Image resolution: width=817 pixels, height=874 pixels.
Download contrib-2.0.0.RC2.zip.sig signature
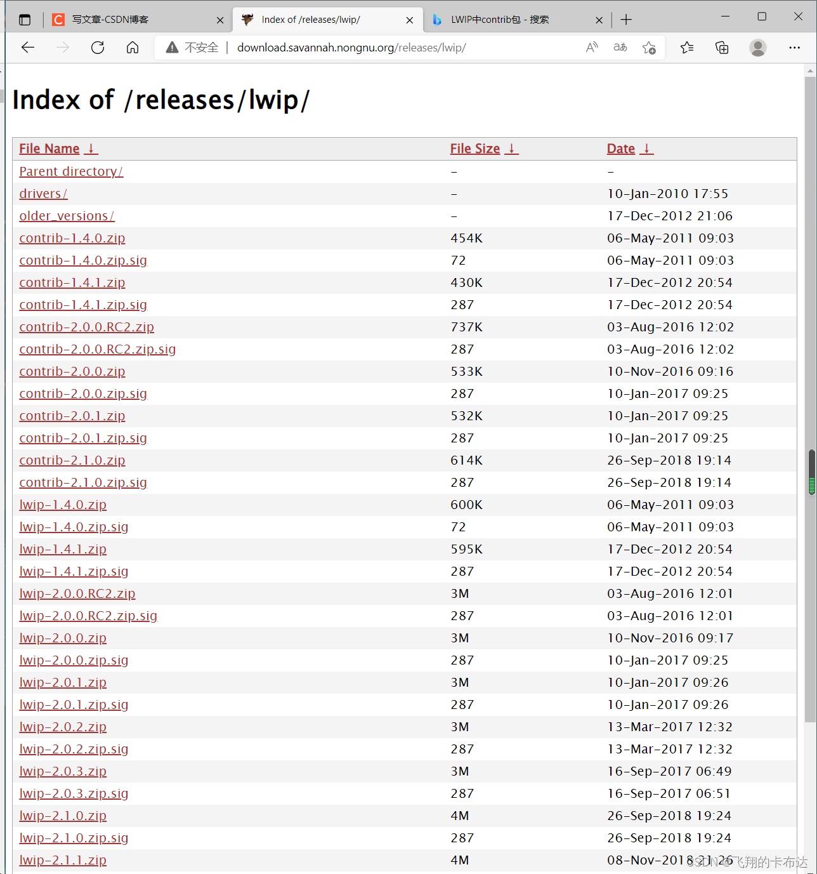pos(98,349)
